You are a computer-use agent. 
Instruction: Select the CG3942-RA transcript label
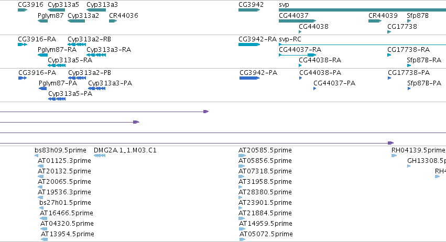tap(258, 39)
